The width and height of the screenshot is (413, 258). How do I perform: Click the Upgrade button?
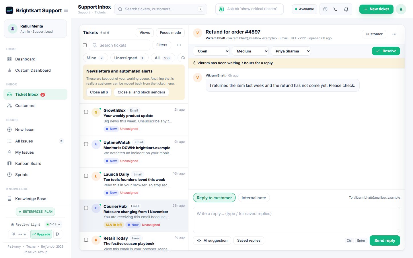point(41,234)
